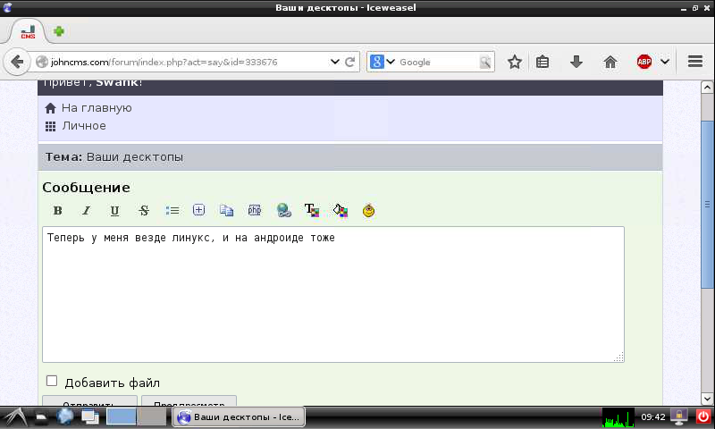Apply underline formatting in the message toolbar

click(114, 211)
